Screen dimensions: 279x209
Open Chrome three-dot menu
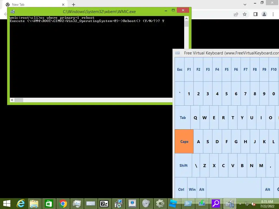(273, 14)
